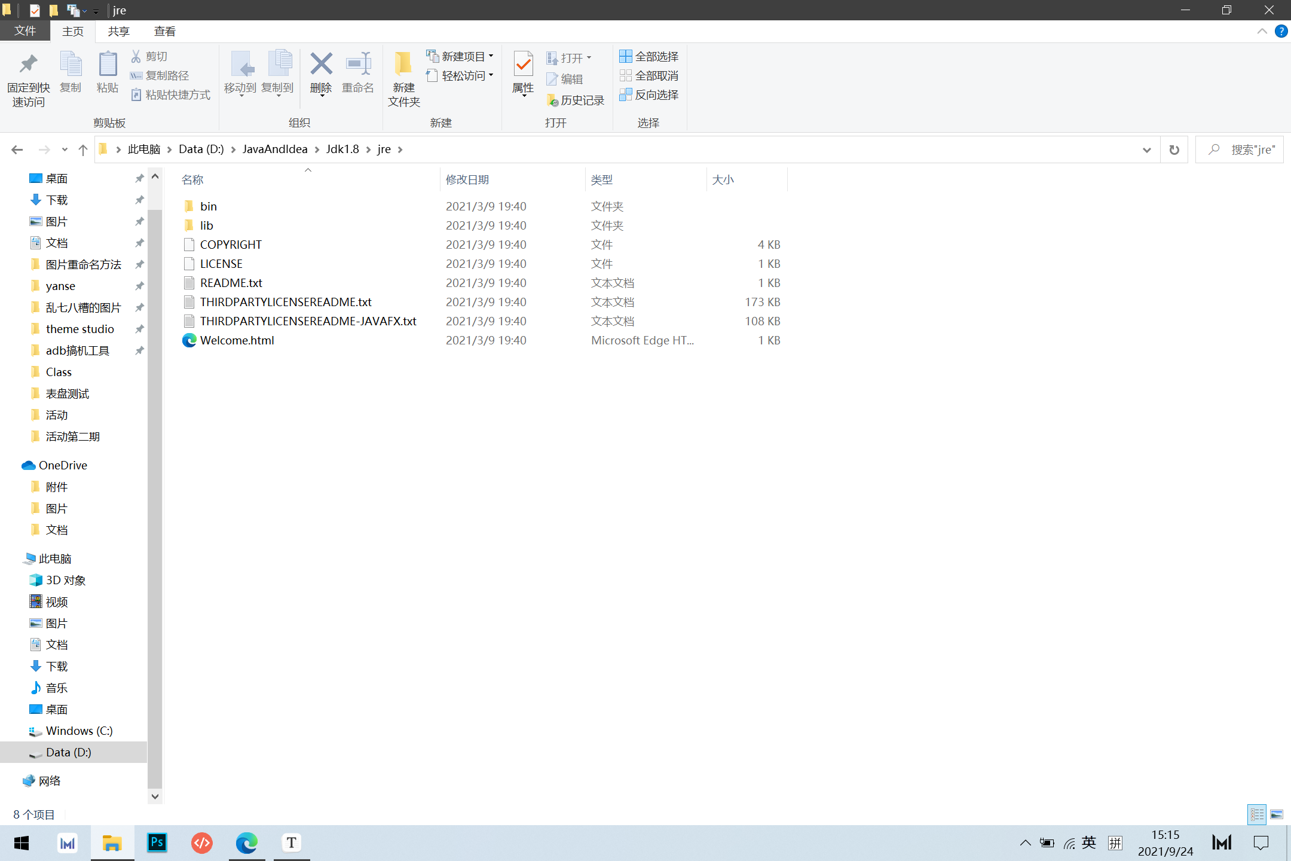
Task: Collapse the ribbon with the chevron
Action: tap(1262, 31)
